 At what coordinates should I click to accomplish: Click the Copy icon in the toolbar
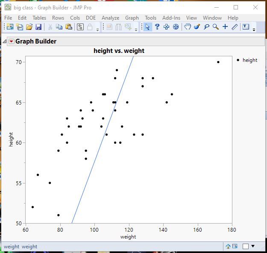[59, 27]
